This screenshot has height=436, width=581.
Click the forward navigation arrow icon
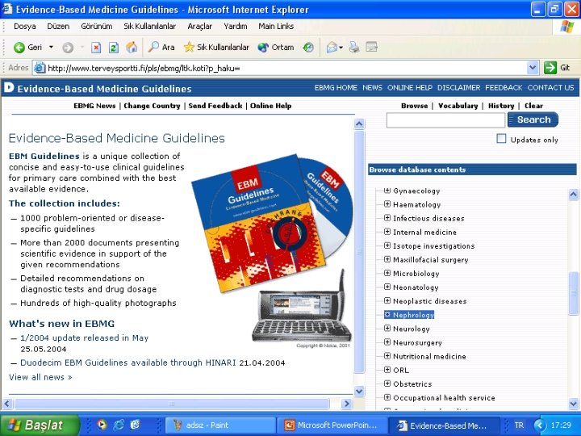point(68,48)
